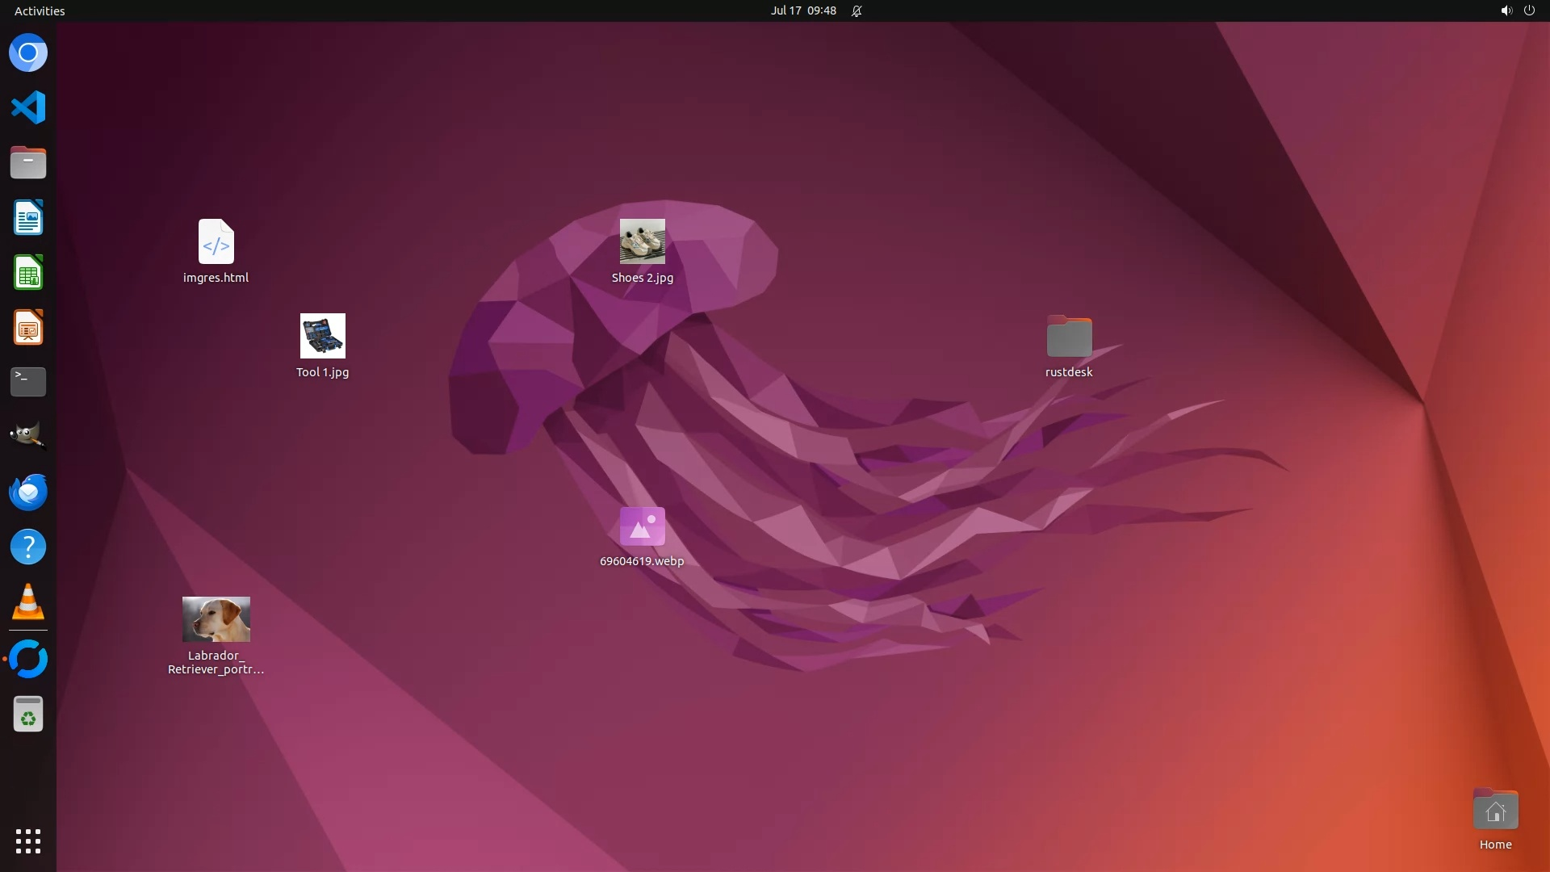Select the Tool 1.jpg desktop file
This screenshot has height=872, width=1550.
click(x=322, y=336)
